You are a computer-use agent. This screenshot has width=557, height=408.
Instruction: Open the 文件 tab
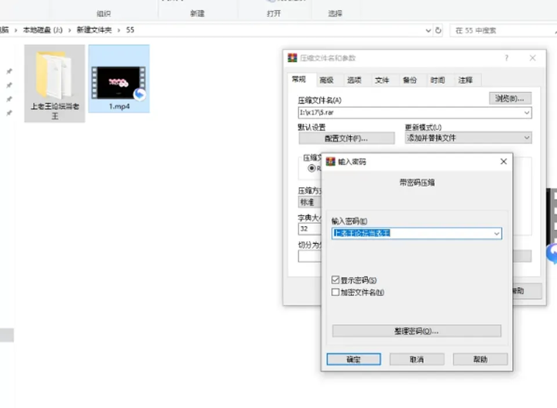coord(382,80)
